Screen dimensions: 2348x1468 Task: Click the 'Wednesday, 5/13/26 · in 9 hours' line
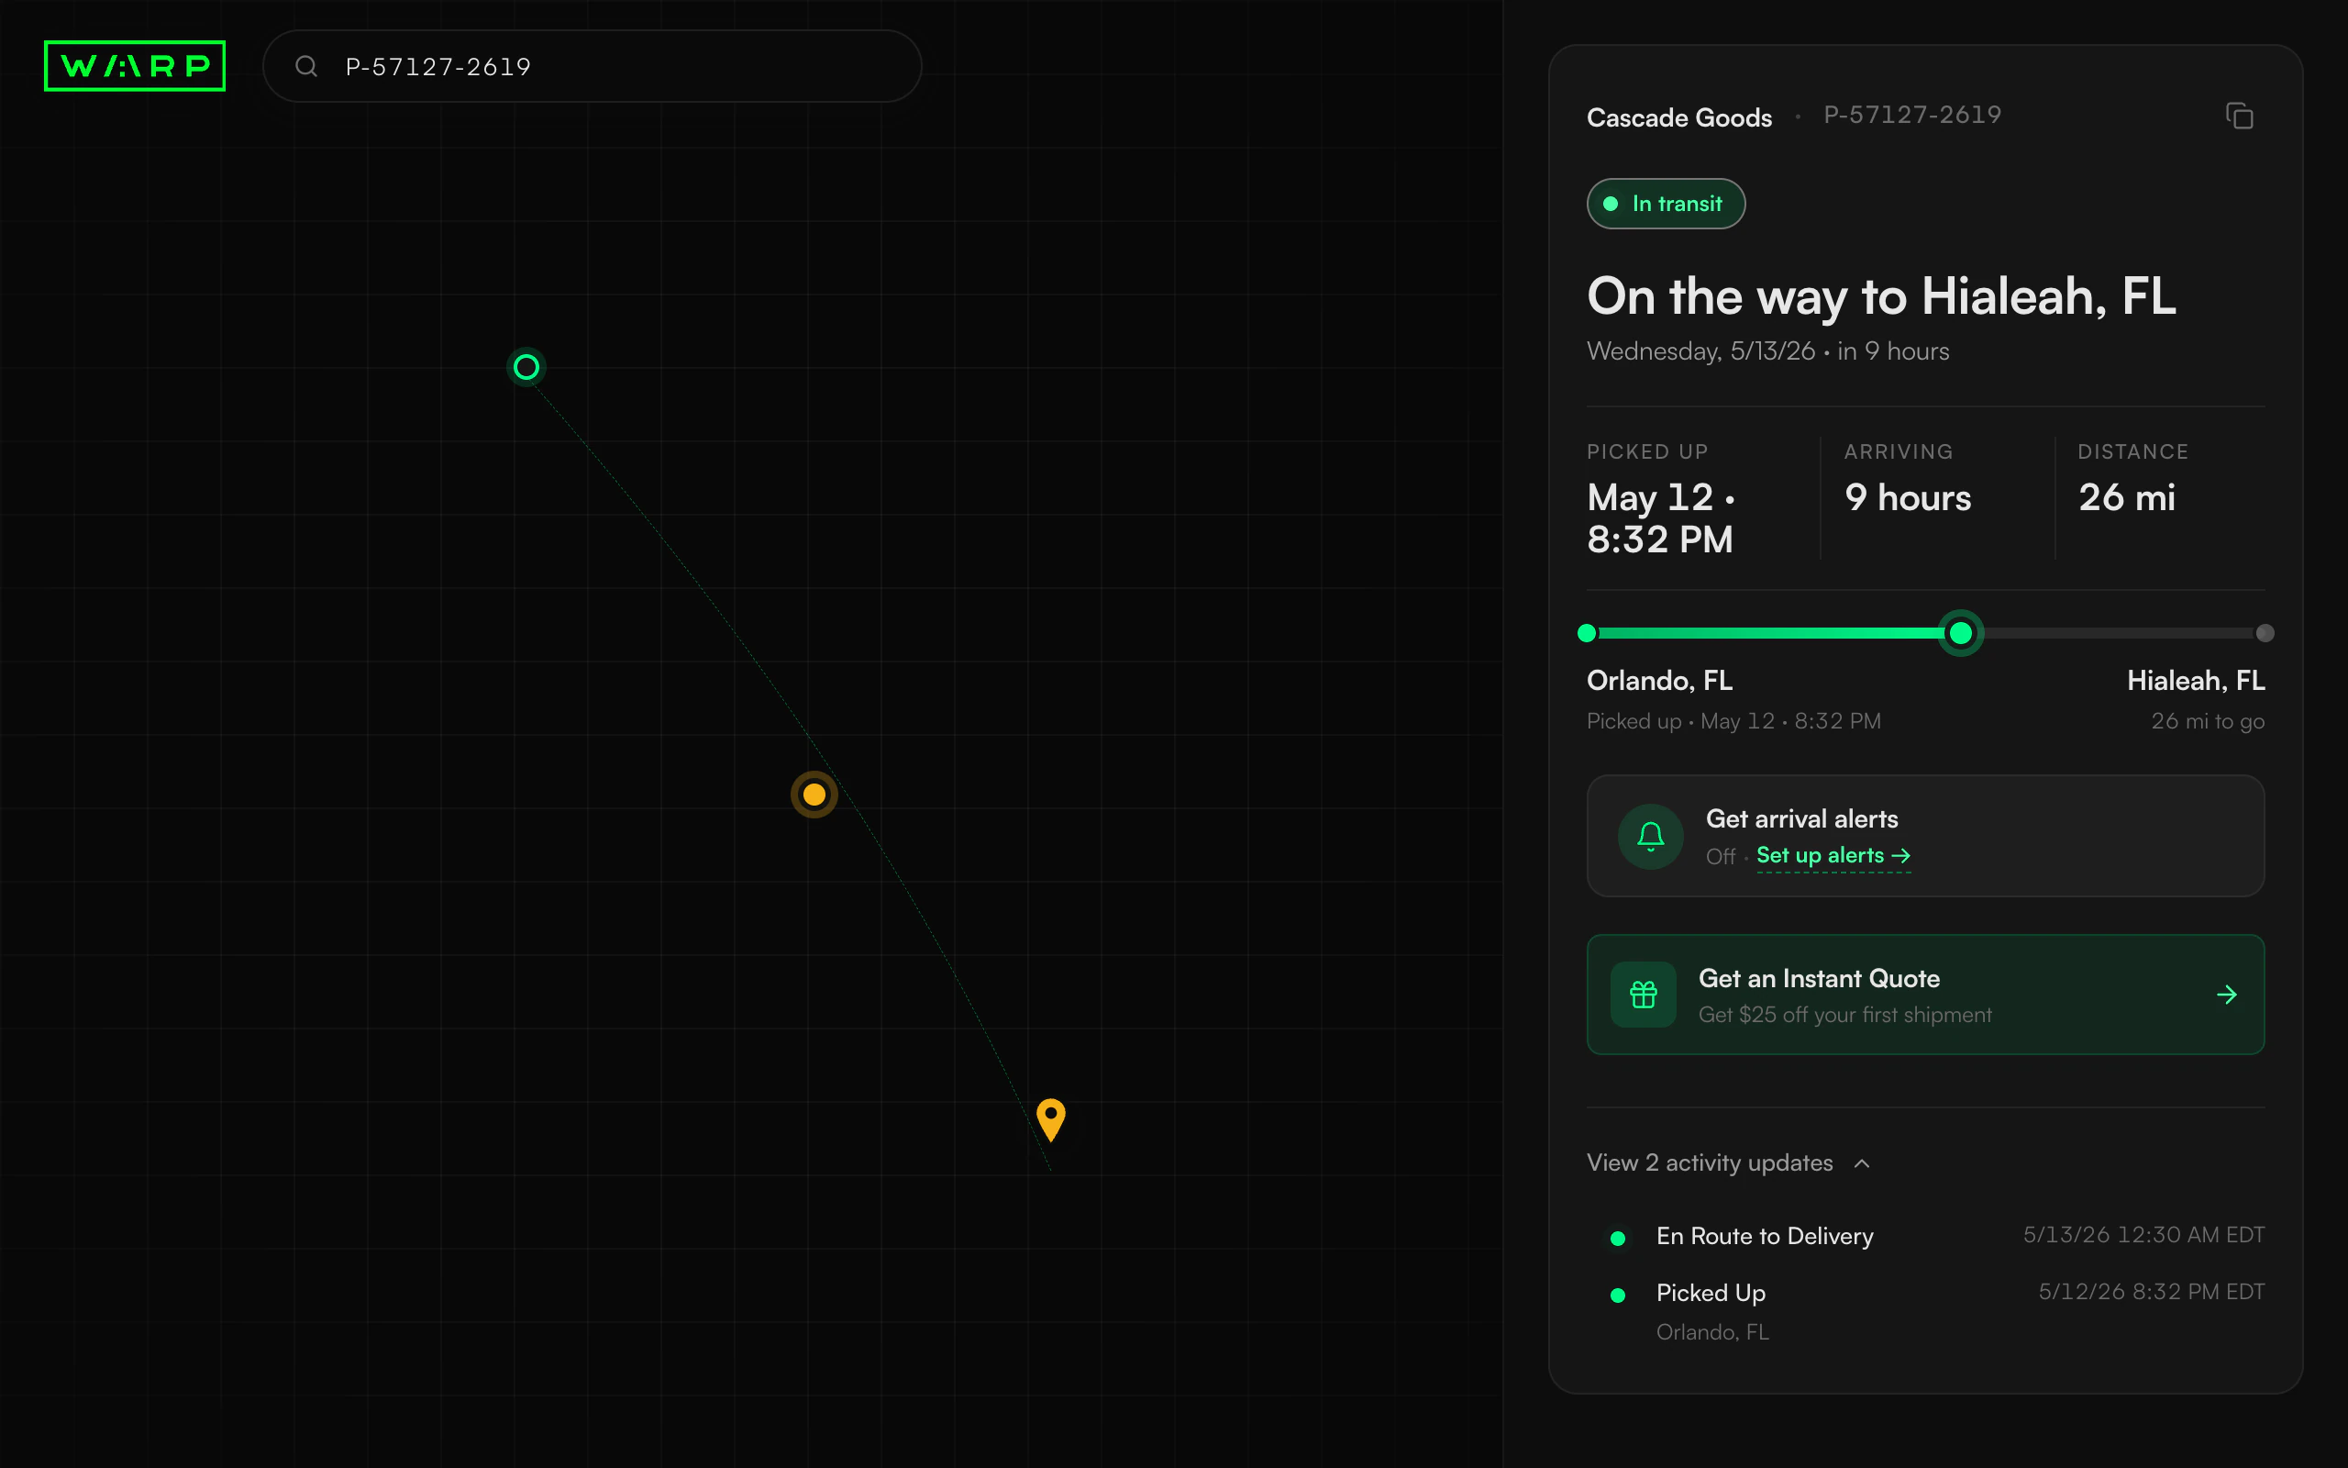pos(1767,351)
